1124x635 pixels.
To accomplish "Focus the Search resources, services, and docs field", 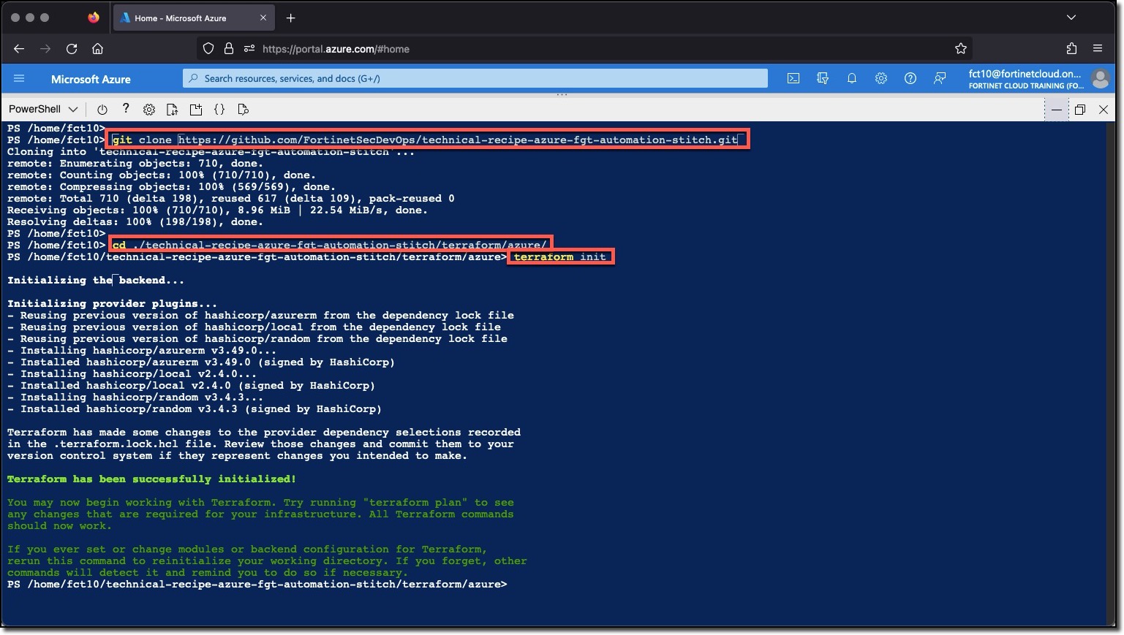I will coord(475,78).
